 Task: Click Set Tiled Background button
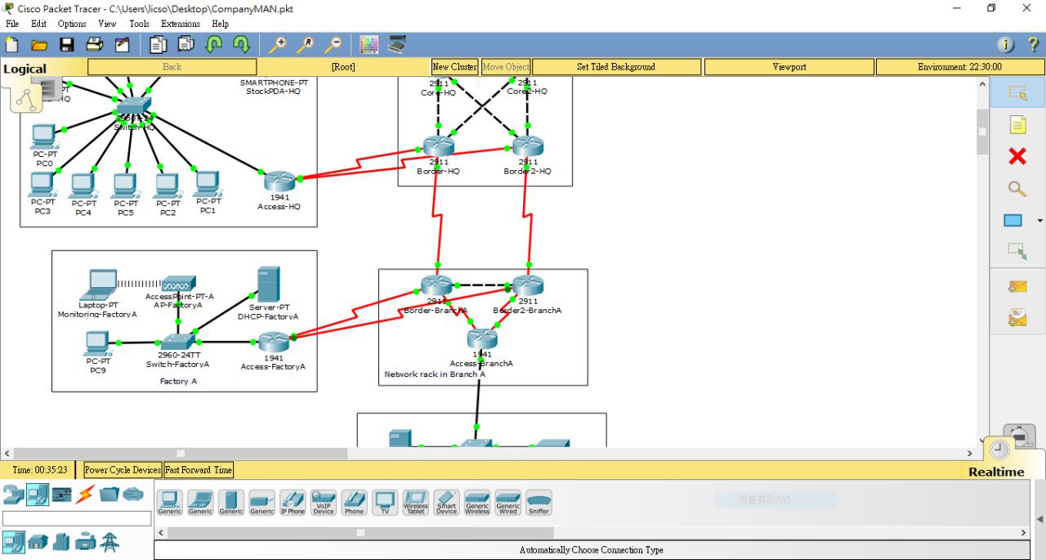(616, 67)
